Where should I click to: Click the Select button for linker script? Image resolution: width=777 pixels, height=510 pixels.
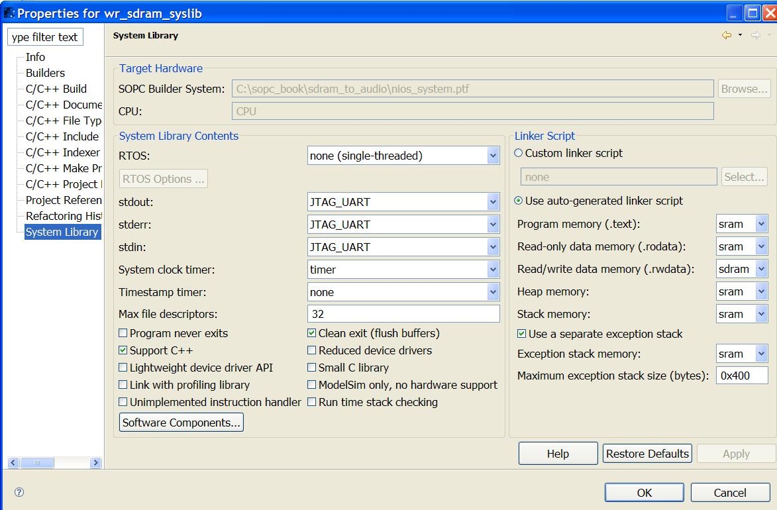click(x=745, y=177)
